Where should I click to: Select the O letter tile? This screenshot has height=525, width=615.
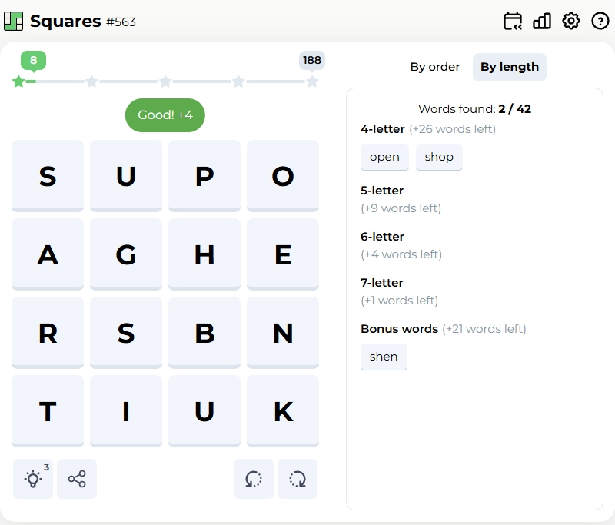point(283,176)
